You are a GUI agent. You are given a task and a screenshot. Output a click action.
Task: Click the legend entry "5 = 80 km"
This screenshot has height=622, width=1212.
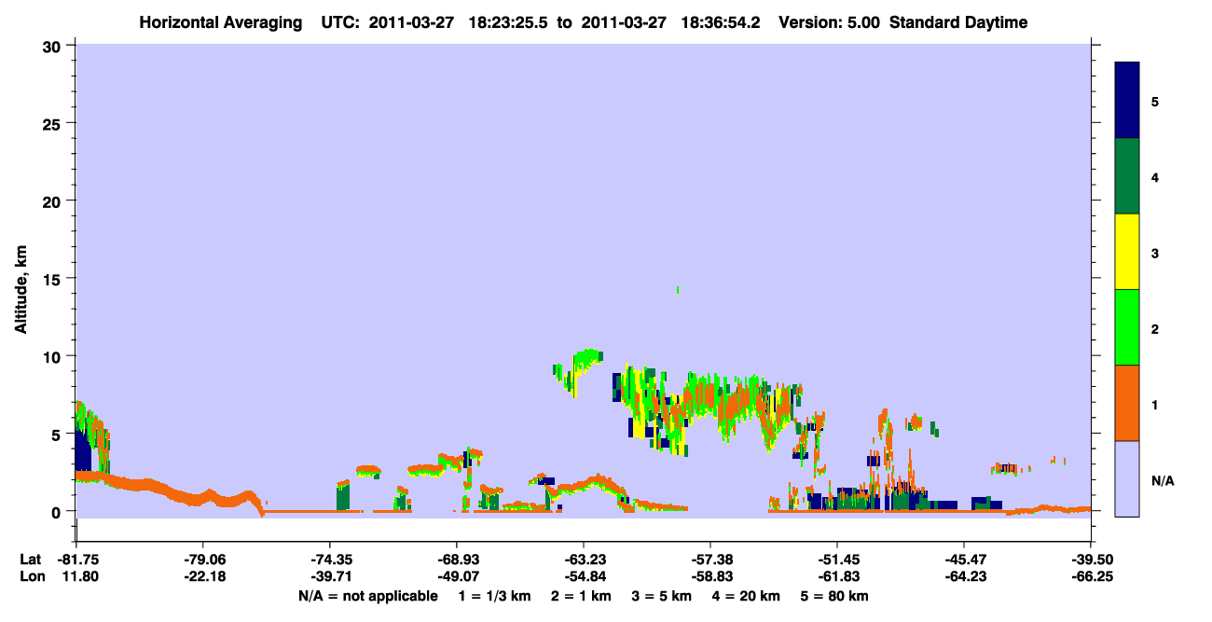click(x=833, y=596)
